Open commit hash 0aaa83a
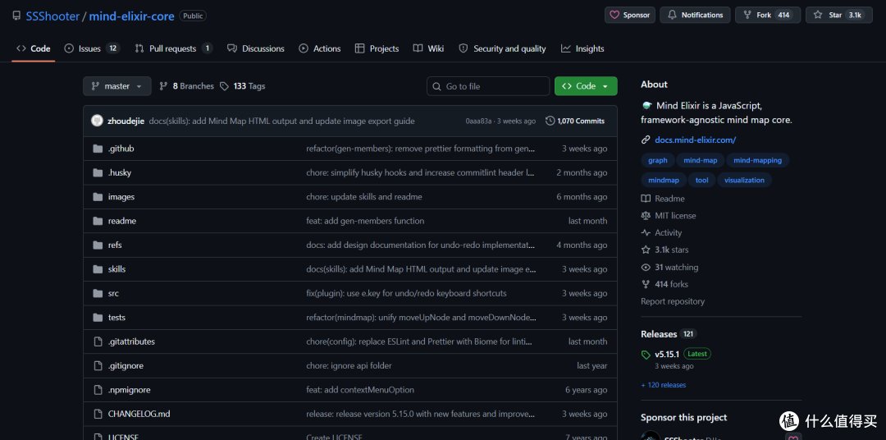The image size is (886, 440). (x=478, y=121)
